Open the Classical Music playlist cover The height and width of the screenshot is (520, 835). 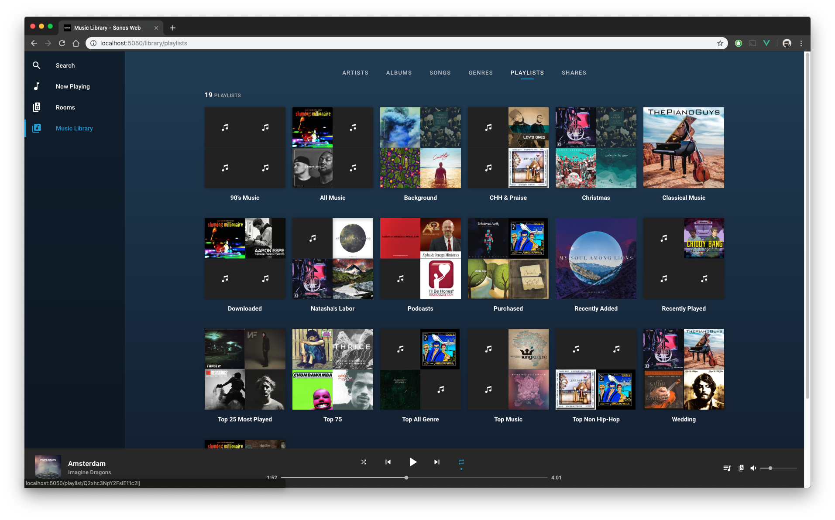(684, 147)
